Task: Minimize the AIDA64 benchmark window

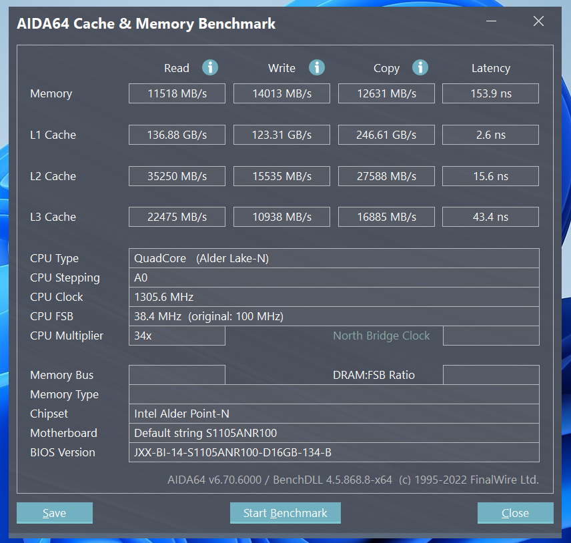Action: [491, 21]
